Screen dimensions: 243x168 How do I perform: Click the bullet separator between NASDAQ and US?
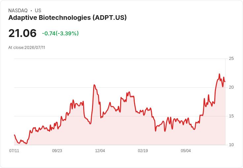pyautogui.click(x=31, y=11)
